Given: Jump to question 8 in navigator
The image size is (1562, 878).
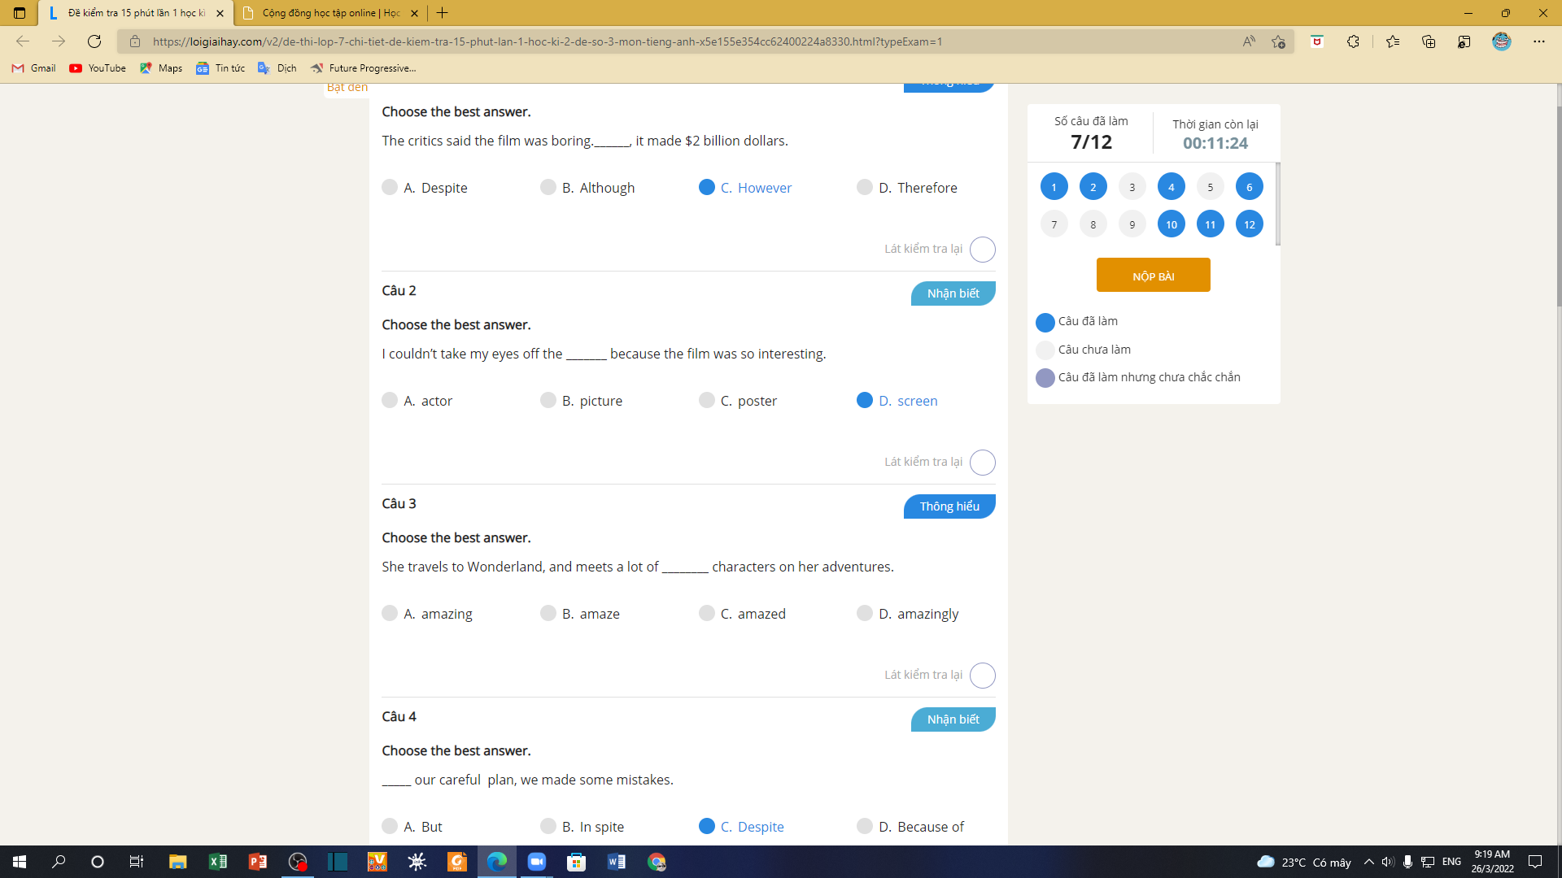Looking at the screenshot, I should (1093, 224).
